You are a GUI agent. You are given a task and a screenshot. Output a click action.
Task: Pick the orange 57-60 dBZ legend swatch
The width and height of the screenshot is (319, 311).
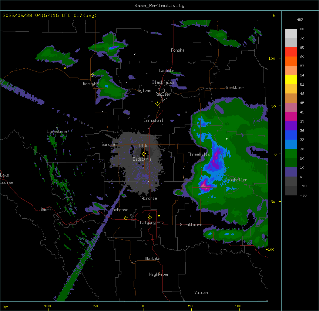pyautogui.click(x=291, y=61)
